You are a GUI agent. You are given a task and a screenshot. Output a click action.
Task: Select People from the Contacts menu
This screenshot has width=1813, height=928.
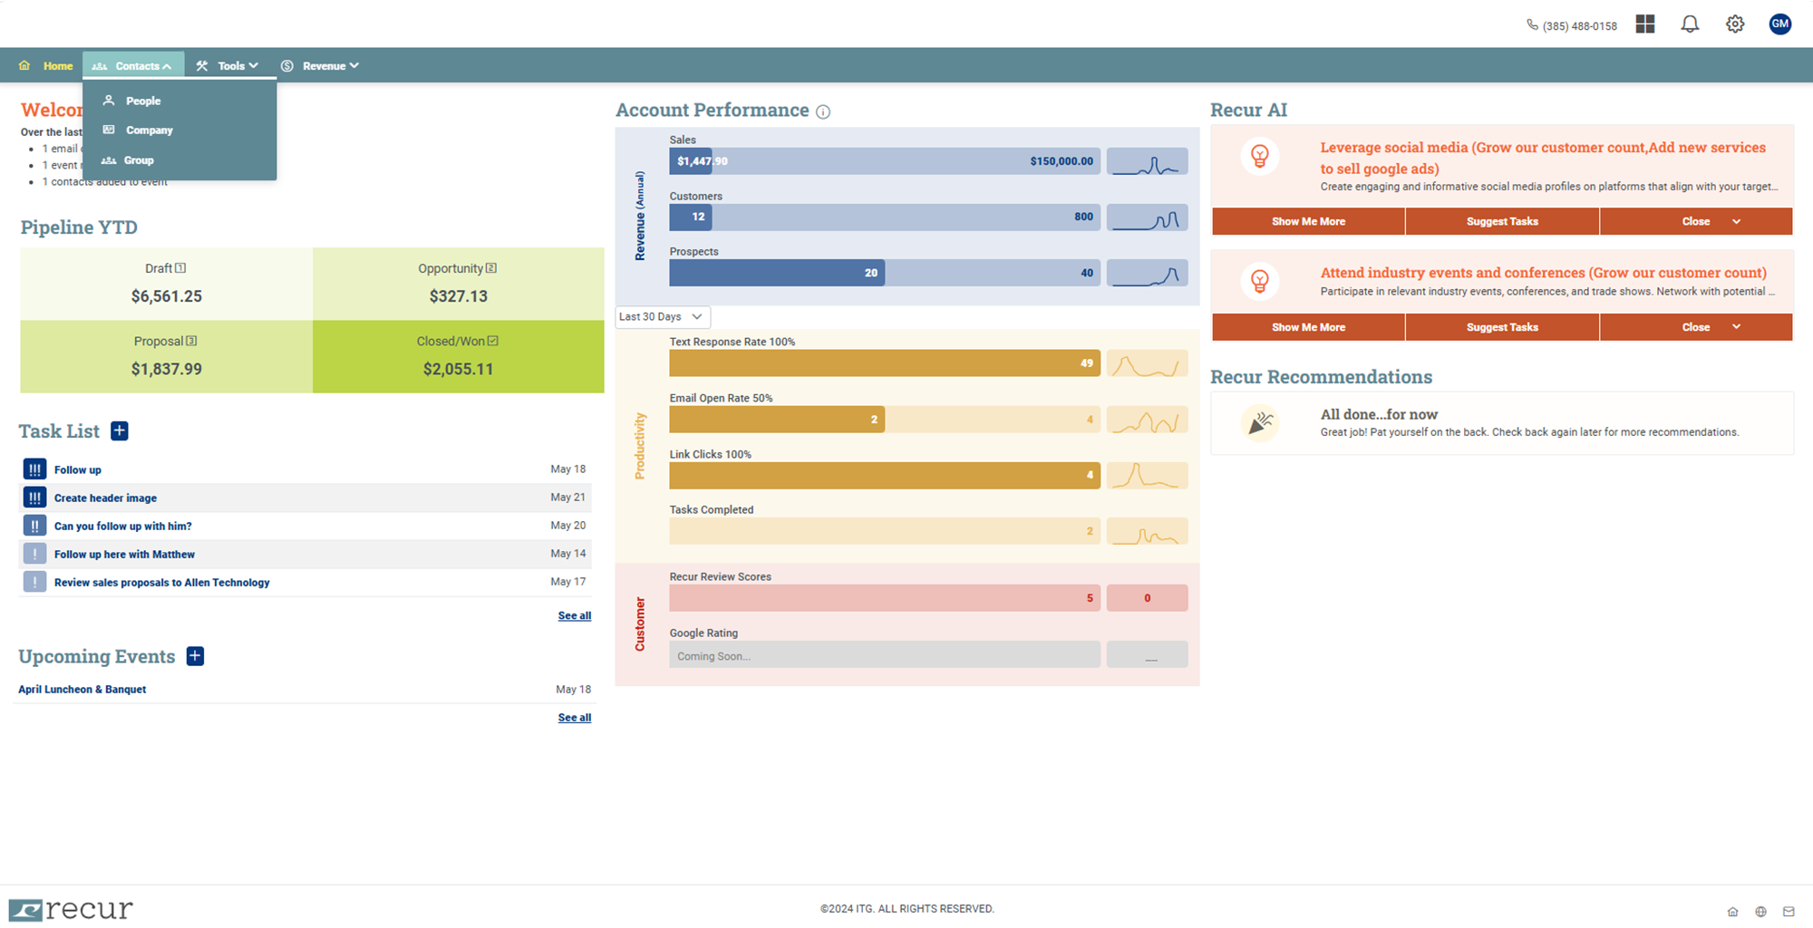143,101
